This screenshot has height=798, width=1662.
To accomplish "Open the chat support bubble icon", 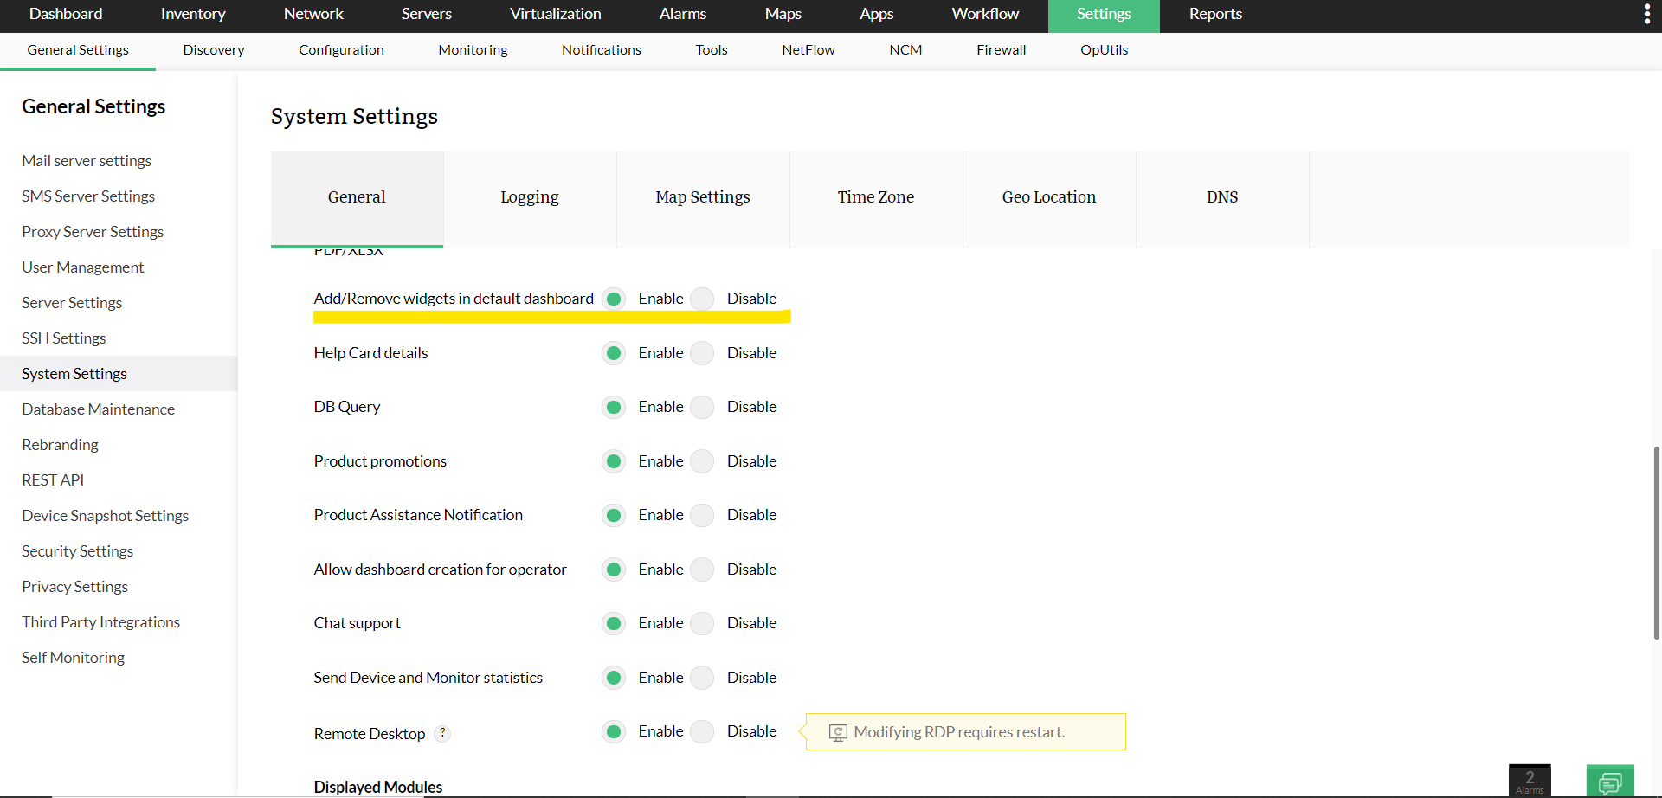I will 1610,782.
